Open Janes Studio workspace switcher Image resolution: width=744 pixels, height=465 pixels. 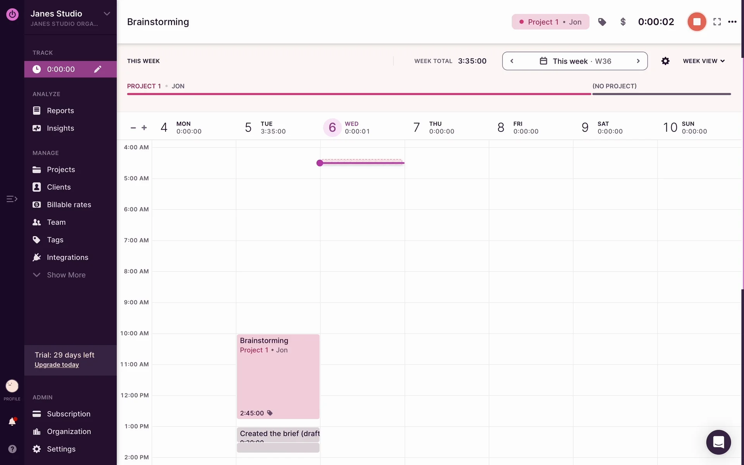[x=70, y=18]
